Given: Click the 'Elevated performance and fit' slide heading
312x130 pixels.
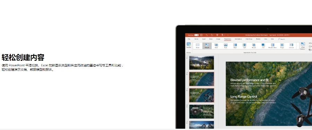Looking at the screenshot, I should 249,80.
